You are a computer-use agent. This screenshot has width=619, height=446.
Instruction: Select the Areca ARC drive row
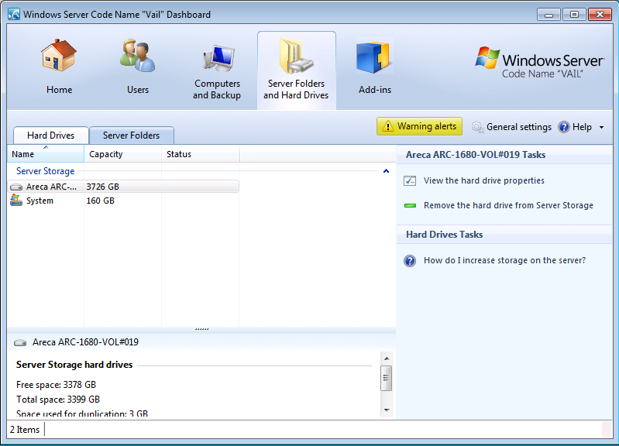click(122, 187)
